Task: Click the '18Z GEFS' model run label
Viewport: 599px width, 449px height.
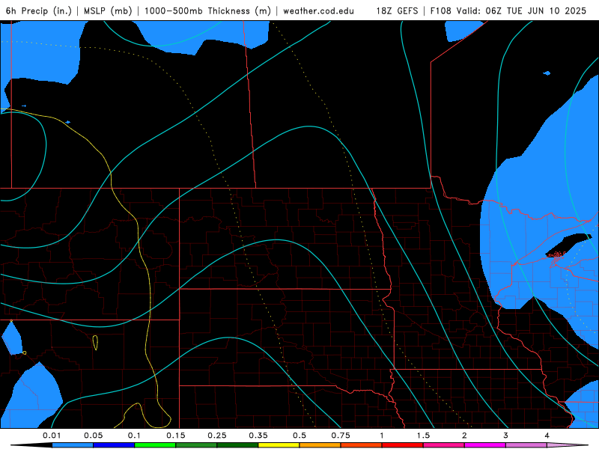Action: tap(397, 10)
